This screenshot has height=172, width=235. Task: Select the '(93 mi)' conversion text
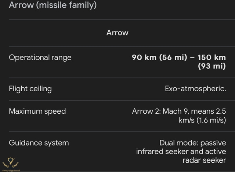212,66
